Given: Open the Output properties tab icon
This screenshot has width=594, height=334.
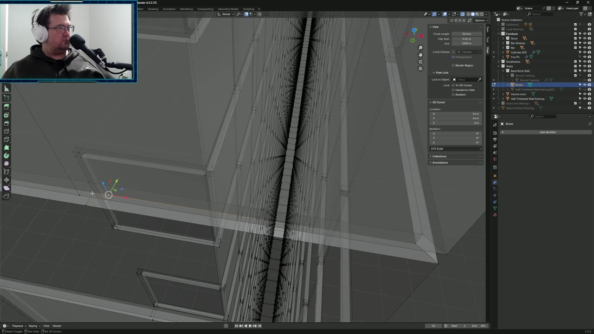Looking at the screenshot, I should (x=495, y=140).
